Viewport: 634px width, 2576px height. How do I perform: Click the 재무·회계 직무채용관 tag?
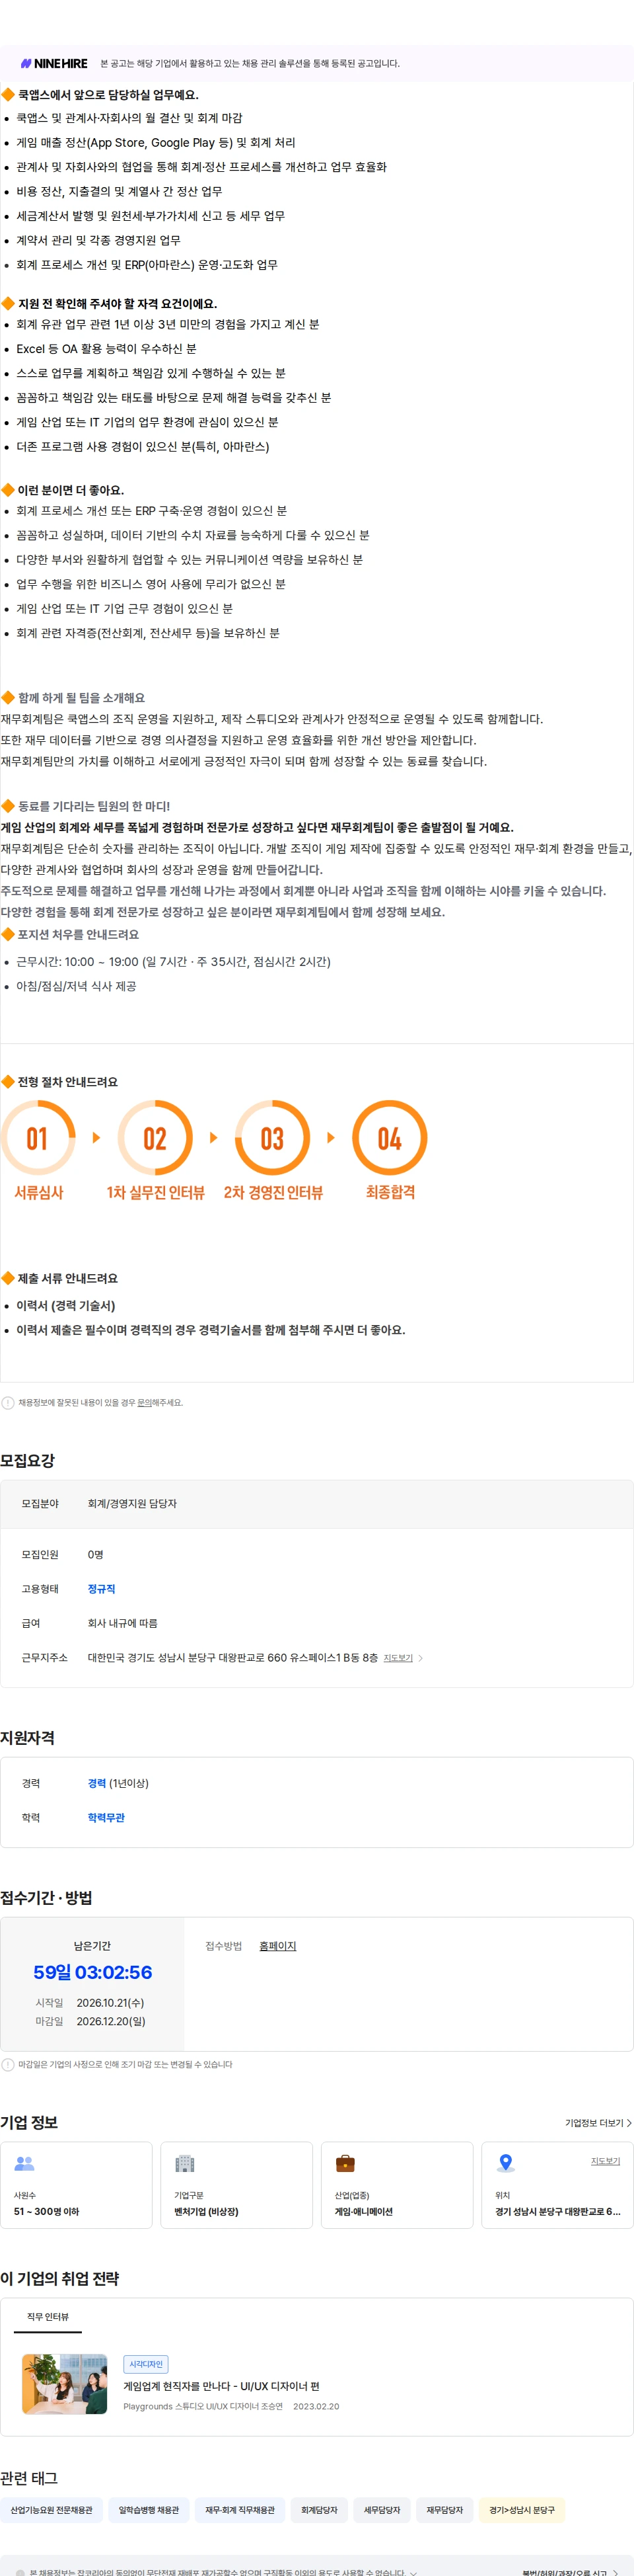click(x=240, y=2509)
